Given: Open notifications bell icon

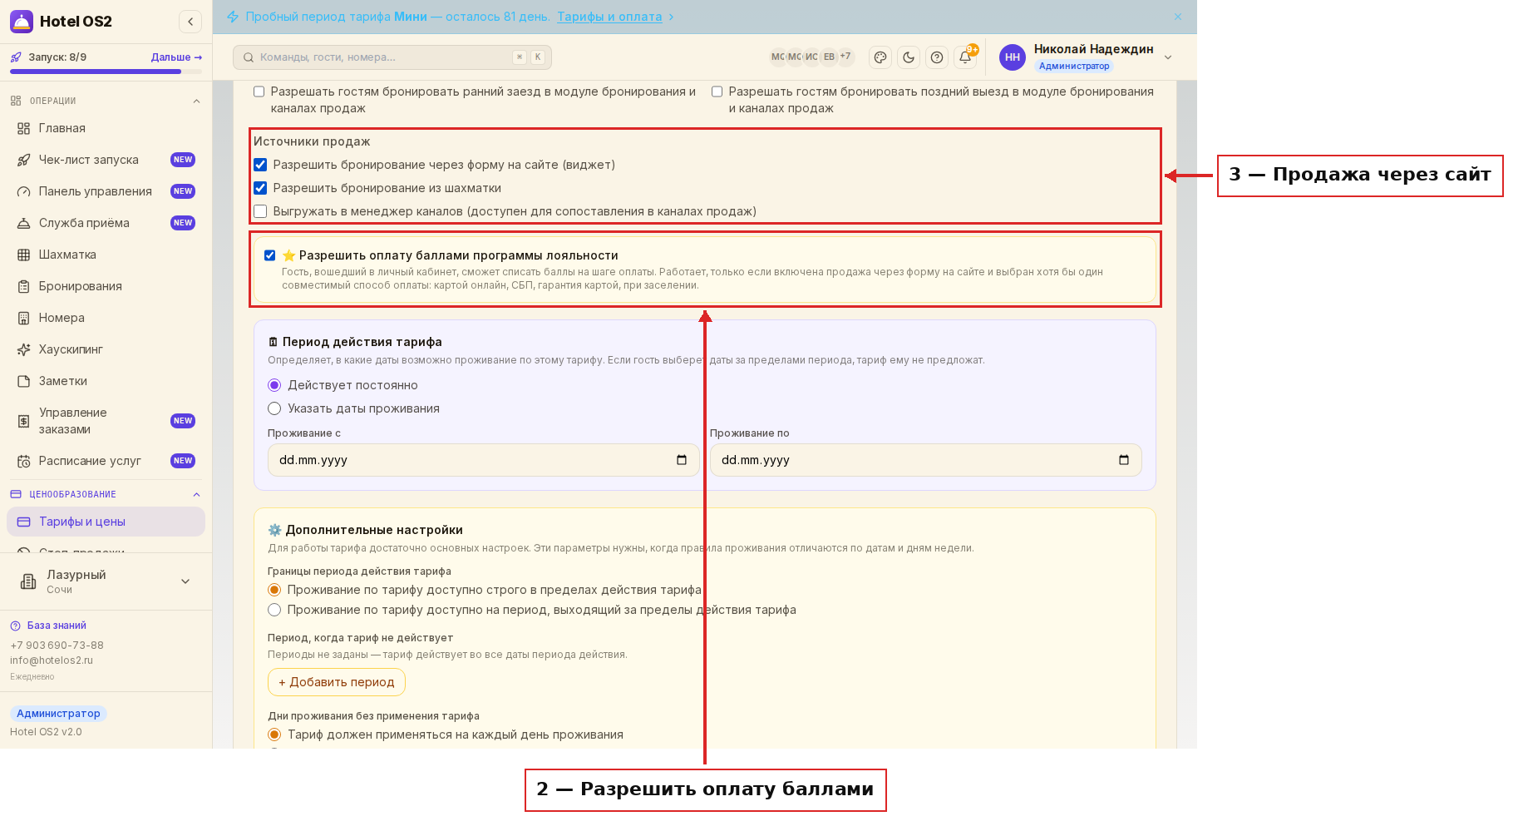Looking at the screenshot, I should [965, 57].
